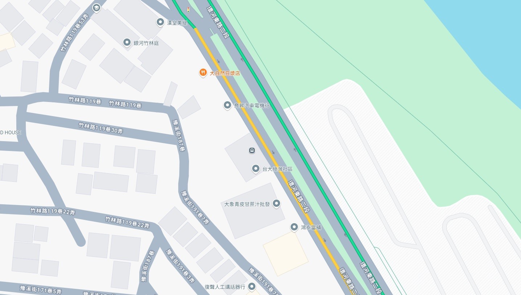Image resolution: width=521 pixels, height=295 pixels.
Task: Select the bus stop icon
Action: (251, 150)
